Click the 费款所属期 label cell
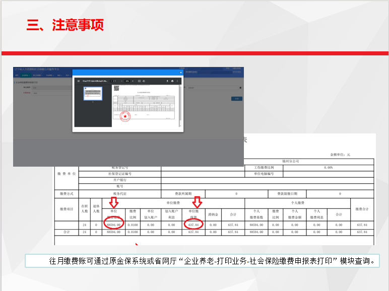This screenshot has width=389, height=291. tap(183, 194)
